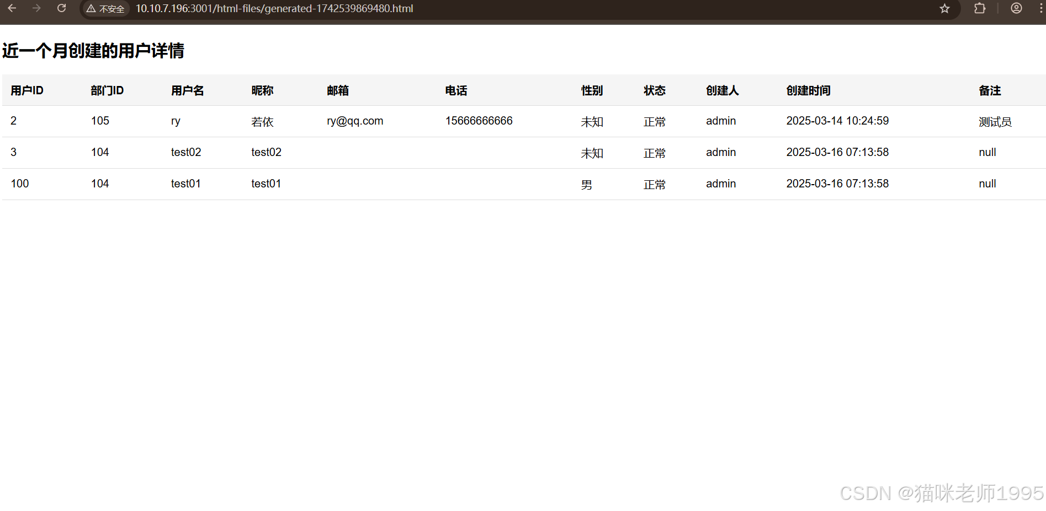
Task: Click the forward navigation arrow
Action: pyautogui.click(x=36, y=8)
